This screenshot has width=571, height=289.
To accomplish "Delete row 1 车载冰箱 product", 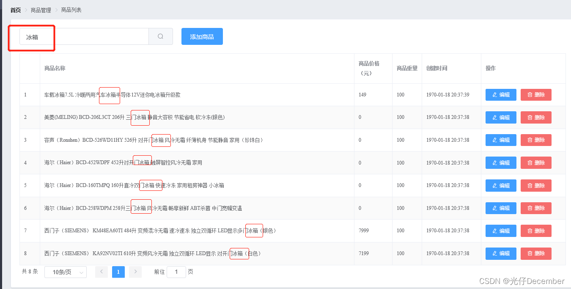I will coord(536,95).
